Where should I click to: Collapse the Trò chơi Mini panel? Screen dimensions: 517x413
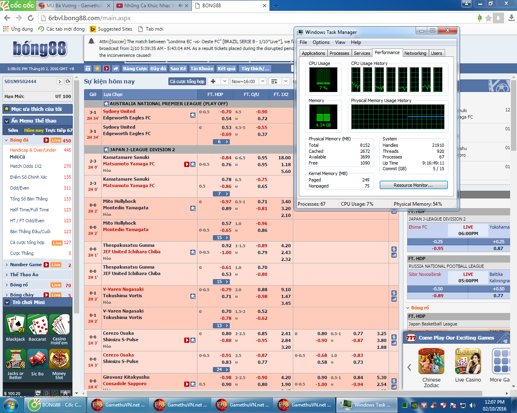click(7, 302)
